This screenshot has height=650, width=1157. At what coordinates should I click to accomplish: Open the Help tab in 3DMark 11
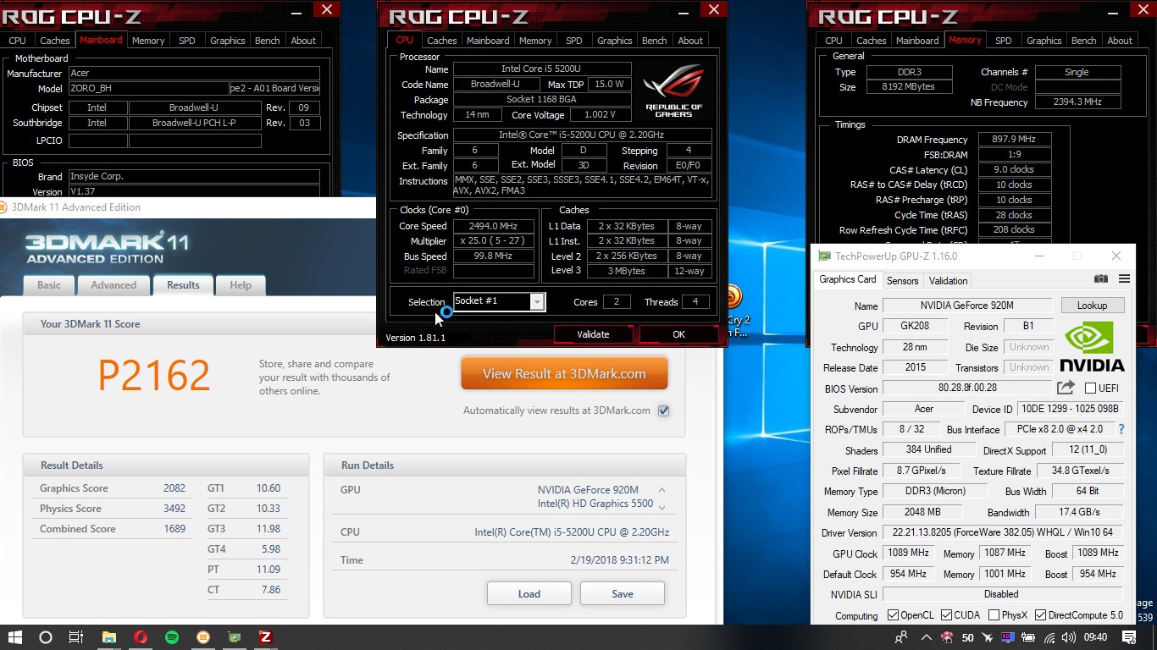241,285
